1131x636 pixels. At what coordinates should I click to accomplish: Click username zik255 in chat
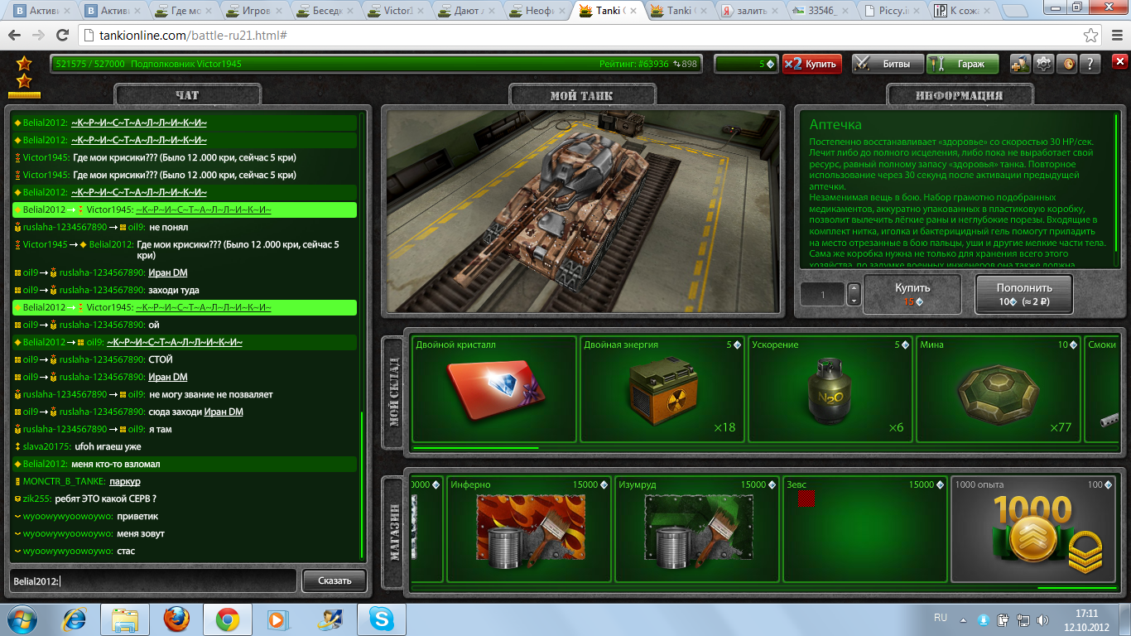click(x=36, y=499)
